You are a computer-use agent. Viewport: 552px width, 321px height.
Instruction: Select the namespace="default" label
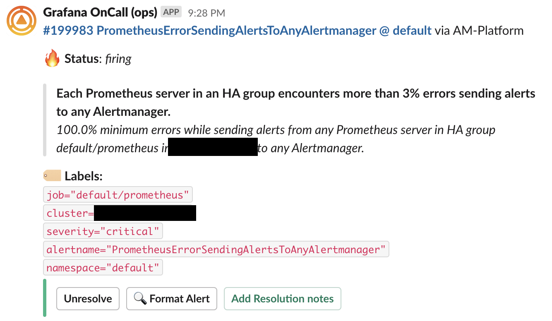coord(103,268)
